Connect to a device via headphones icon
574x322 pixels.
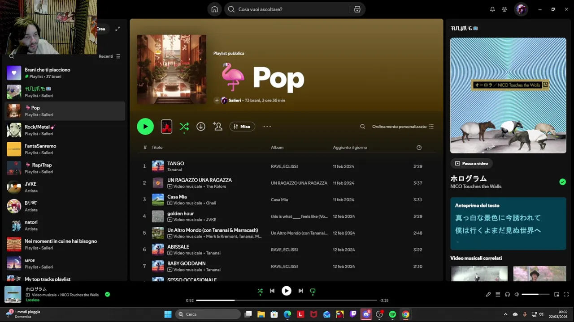(x=507, y=294)
